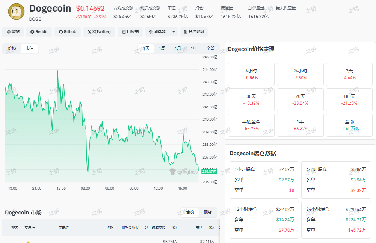Open the 白皮书 whitepaper button
This screenshot has width=376, height=243.
click(130, 32)
